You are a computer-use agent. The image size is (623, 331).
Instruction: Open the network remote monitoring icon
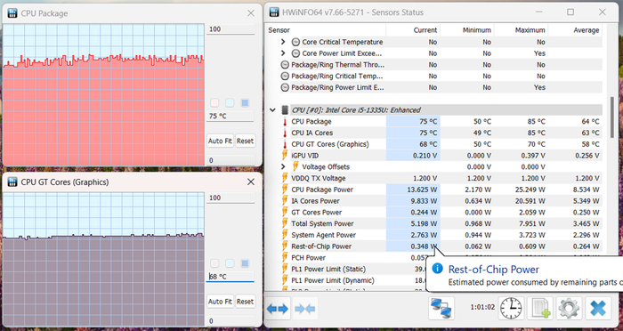(441, 308)
